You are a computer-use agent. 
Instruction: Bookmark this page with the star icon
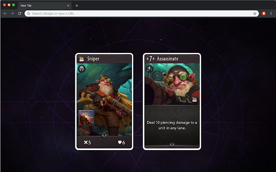pos(255,13)
